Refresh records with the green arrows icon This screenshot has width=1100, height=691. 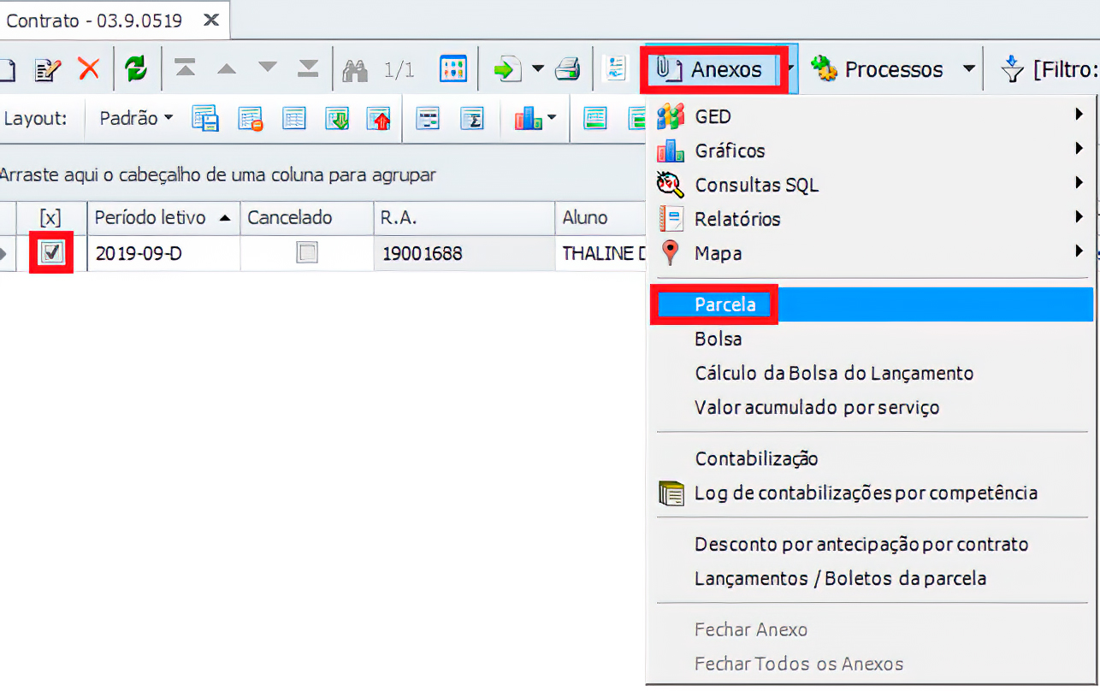tap(136, 69)
